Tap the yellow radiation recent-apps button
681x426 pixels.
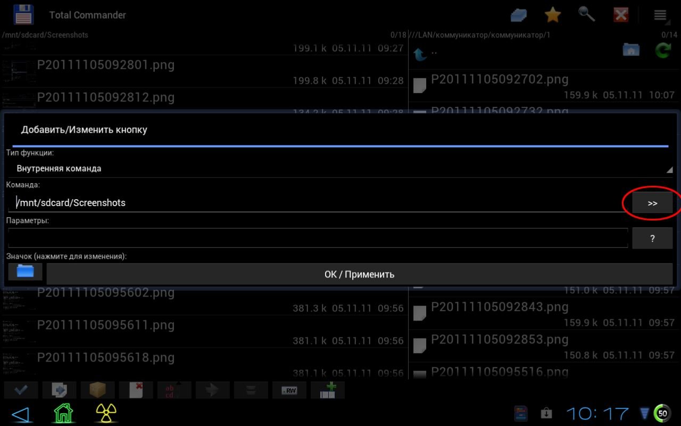click(106, 413)
